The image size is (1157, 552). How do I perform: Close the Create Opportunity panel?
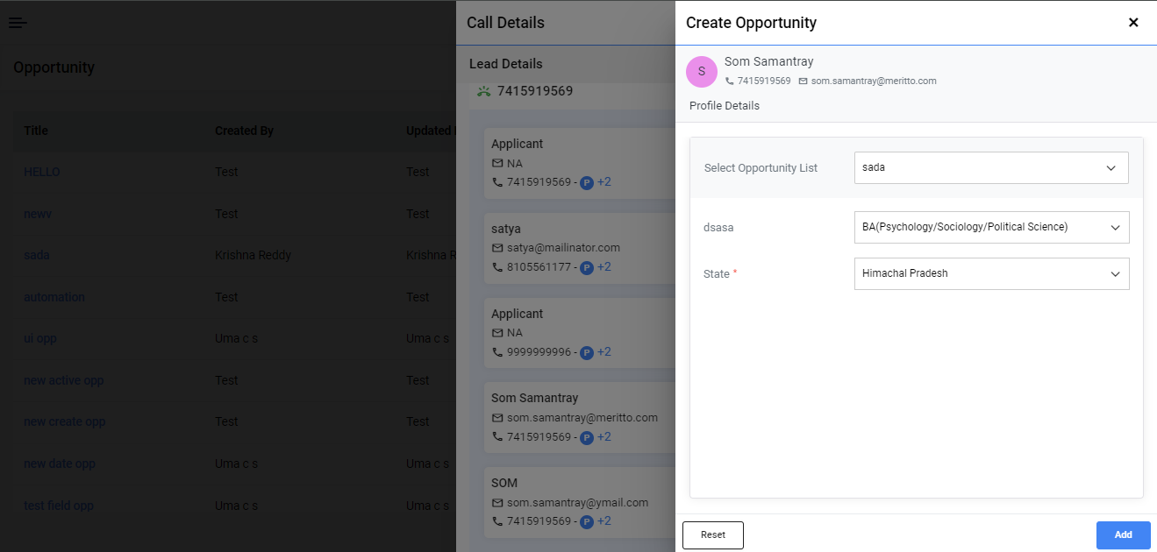pyautogui.click(x=1133, y=23)
